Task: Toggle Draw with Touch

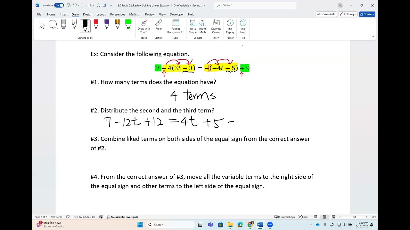Action: 144,27
